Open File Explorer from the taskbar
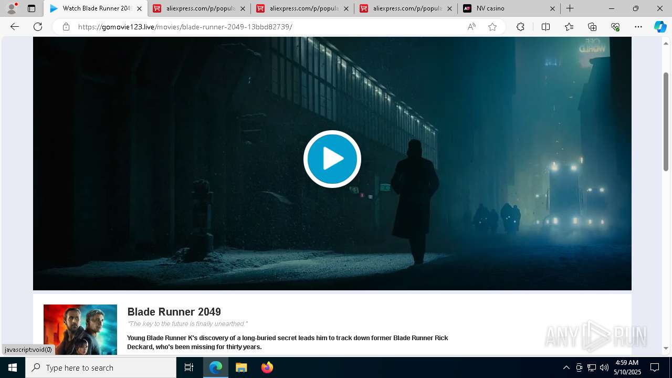This screenshot has width=672, height=378. tap(241, 367)
